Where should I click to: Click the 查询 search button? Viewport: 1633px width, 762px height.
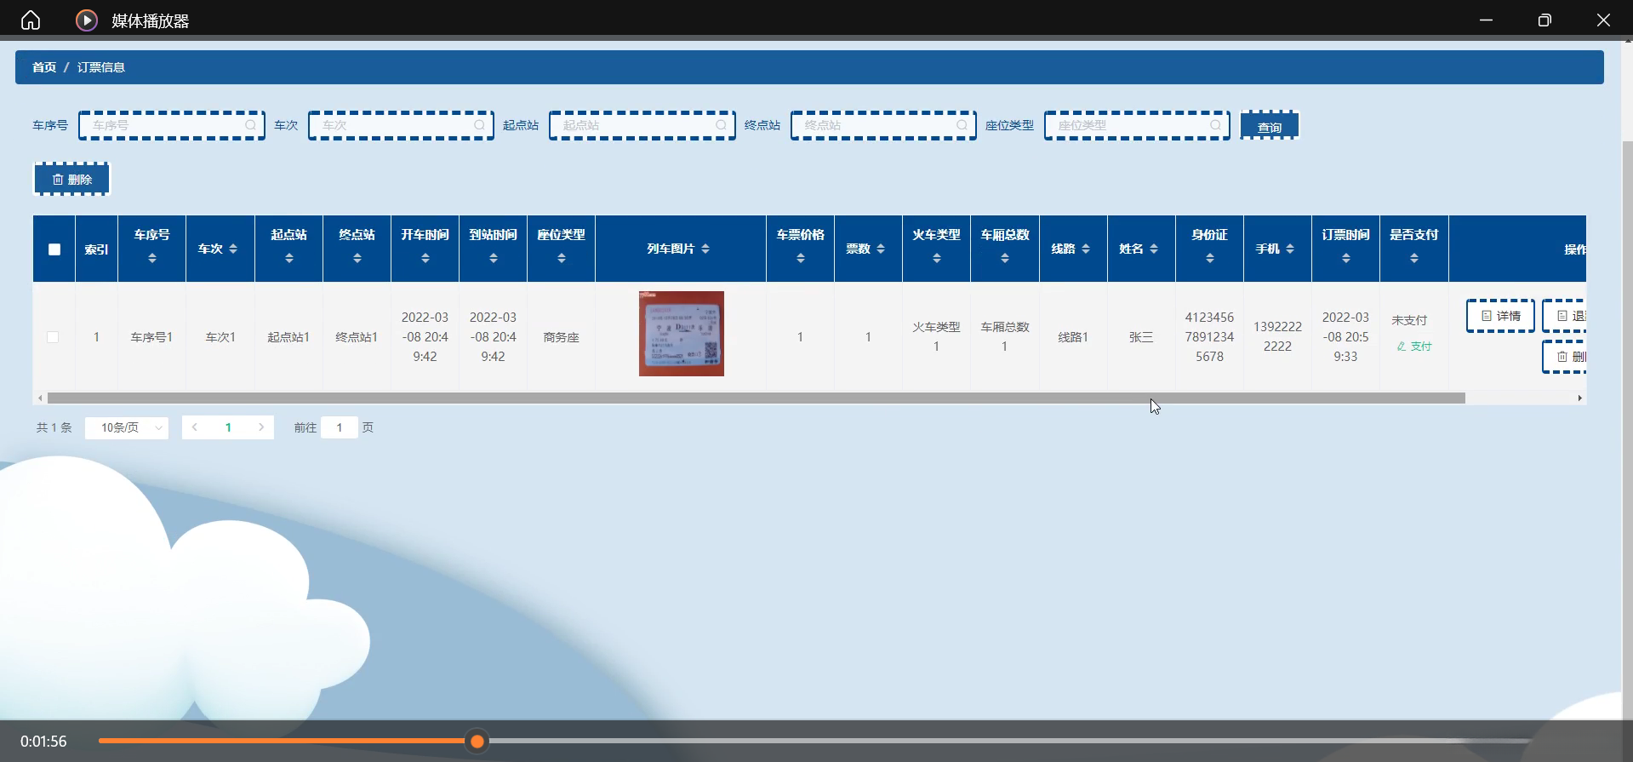[1270, 125]
